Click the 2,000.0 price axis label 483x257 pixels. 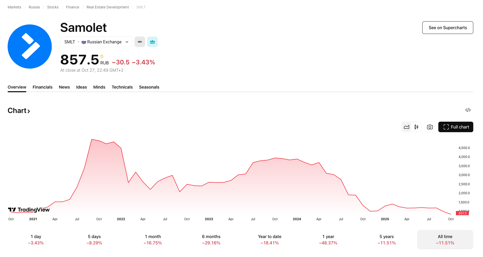464,193
